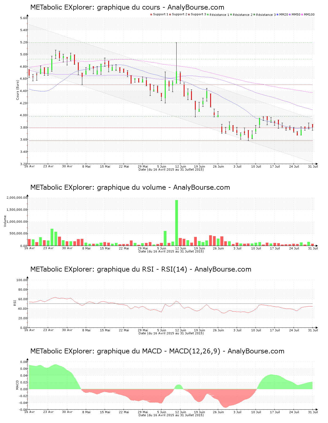Click the 0.08 MACD axis label
The image size is (328, 423).
[24, 362]
